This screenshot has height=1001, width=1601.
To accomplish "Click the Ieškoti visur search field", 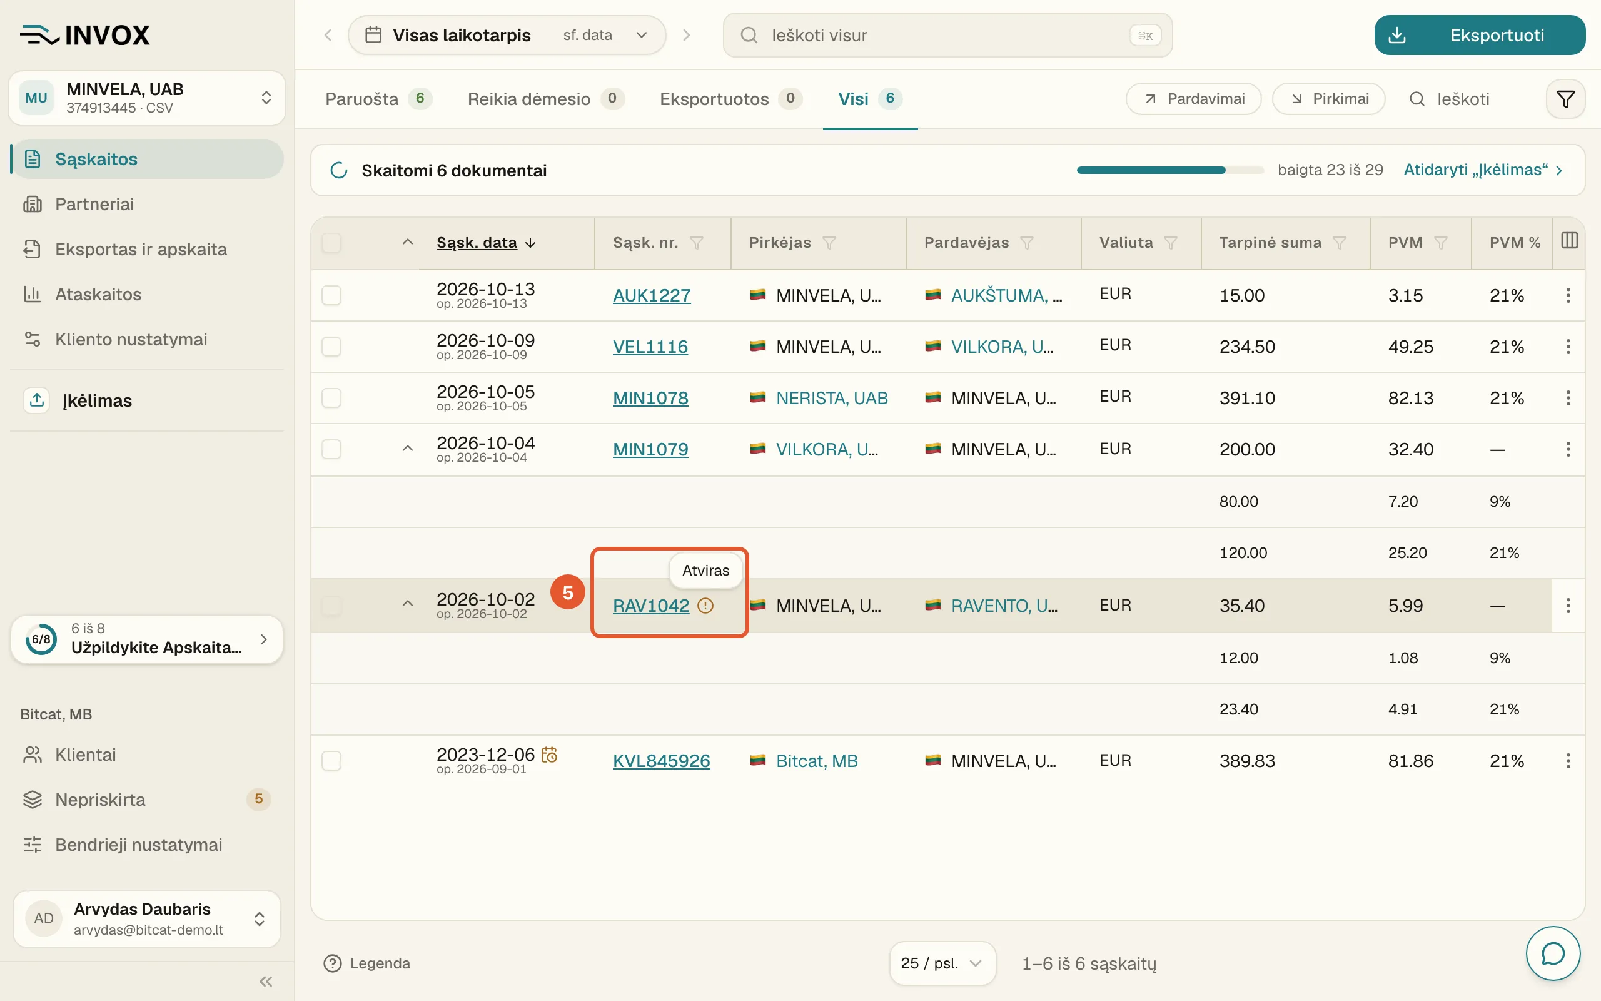I will tap(947, 35).
